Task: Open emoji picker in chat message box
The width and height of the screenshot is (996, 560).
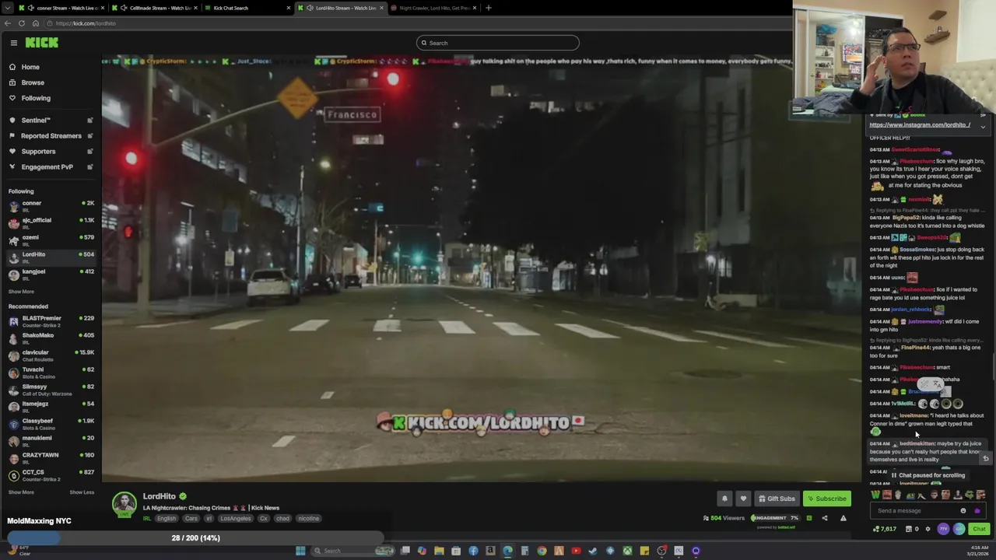Action: (x=963, y=511)
